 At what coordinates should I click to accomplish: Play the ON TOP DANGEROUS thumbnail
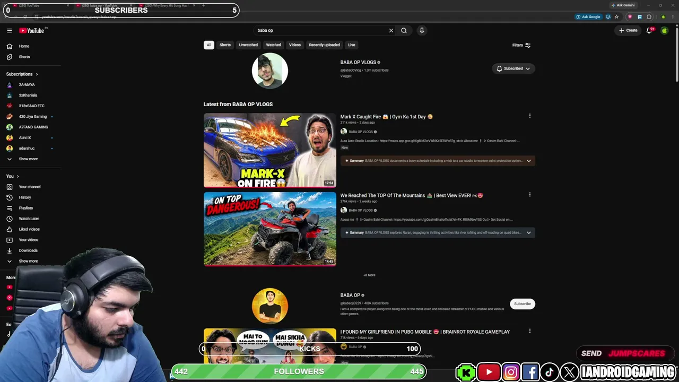click(270, 229)
